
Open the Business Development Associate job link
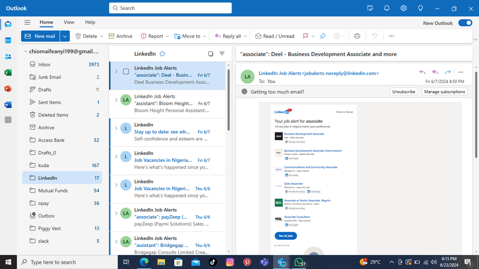pyautogui.click(x=304, y=133)
